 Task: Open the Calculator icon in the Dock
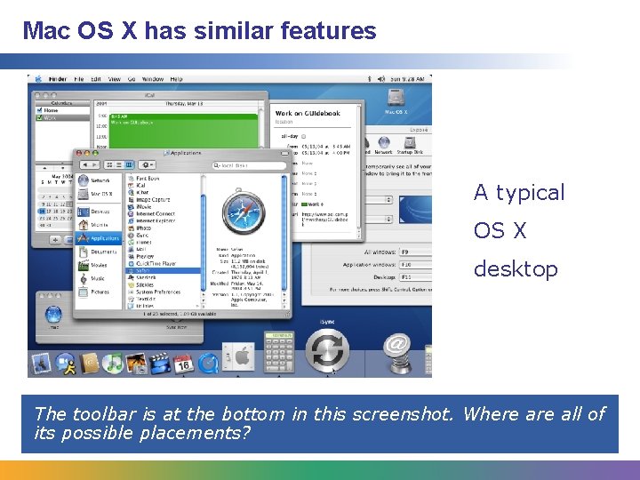click(x=279, y=352)
